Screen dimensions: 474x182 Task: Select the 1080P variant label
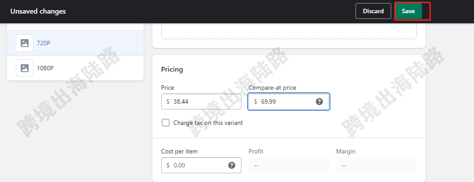click(x=45, y=68)
